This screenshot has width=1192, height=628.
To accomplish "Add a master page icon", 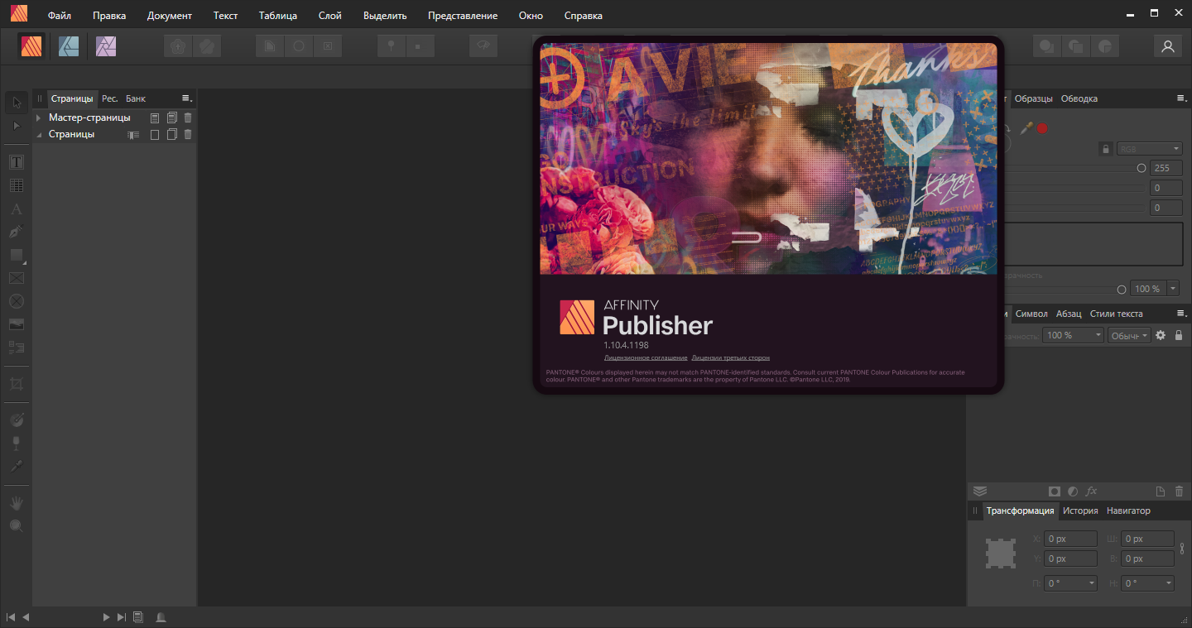I will pos(155,117).
